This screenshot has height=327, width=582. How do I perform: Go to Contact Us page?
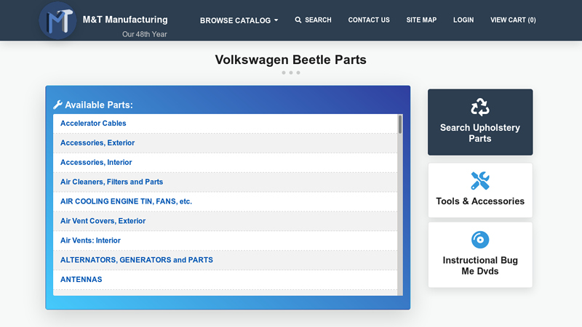369,20
